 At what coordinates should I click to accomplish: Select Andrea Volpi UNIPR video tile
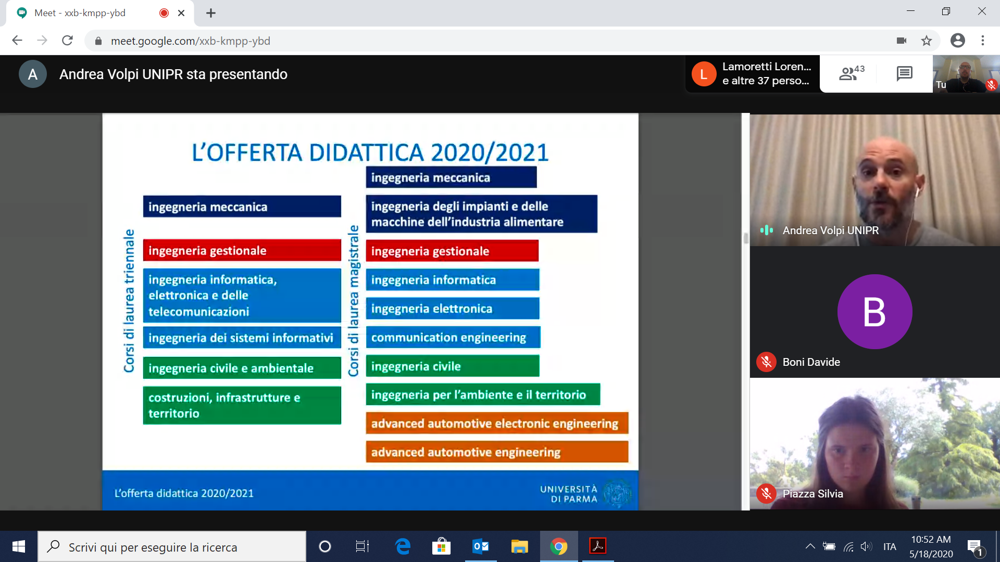[875, 180]
